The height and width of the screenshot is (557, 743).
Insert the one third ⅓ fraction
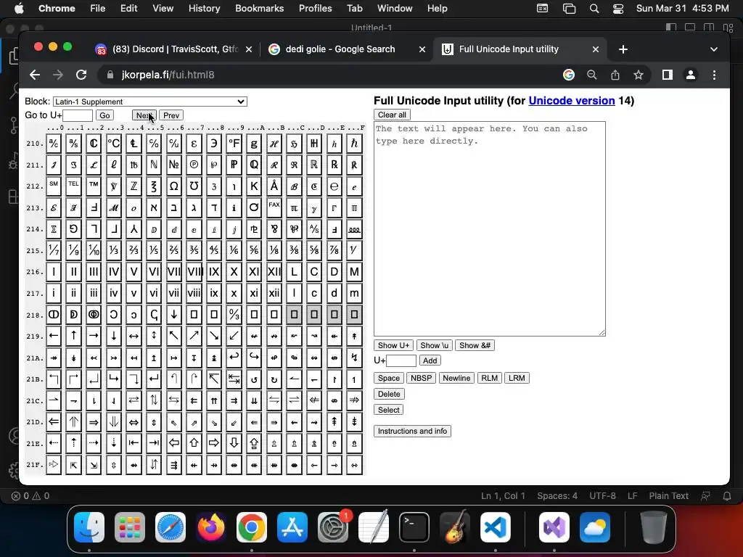point(114,250)
